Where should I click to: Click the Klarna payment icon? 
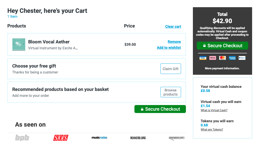coord(213,58)
